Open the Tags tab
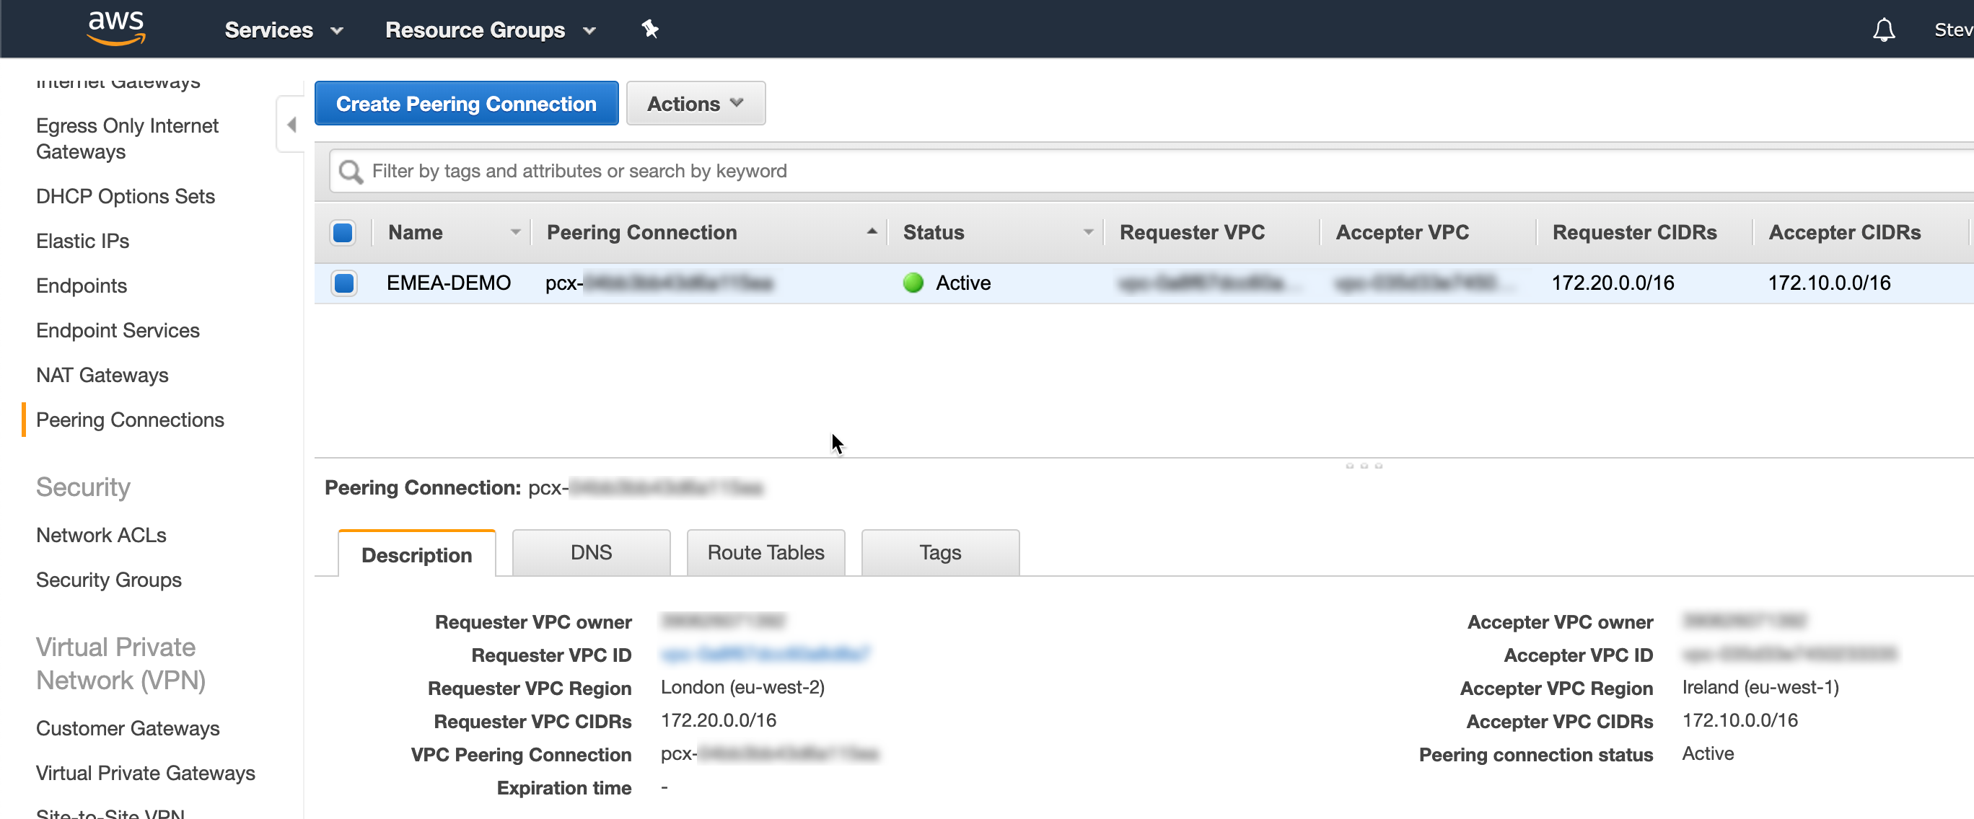 (x=939, y=552)
